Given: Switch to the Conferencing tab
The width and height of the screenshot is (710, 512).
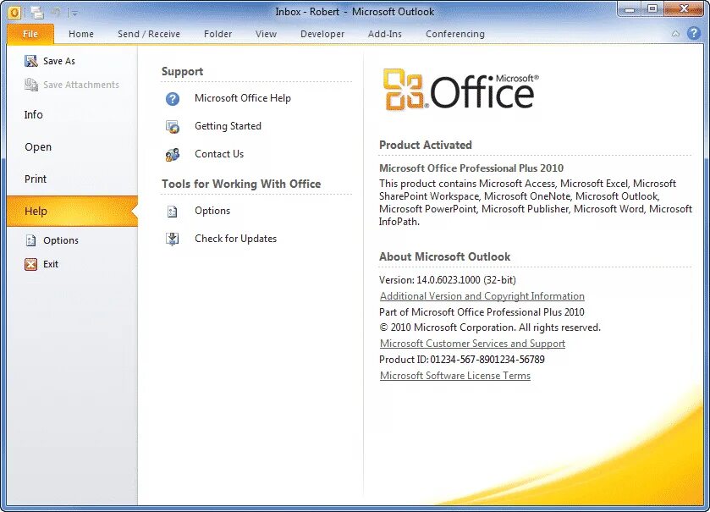Looking at the screenshot, I should [x=455, y=34].
